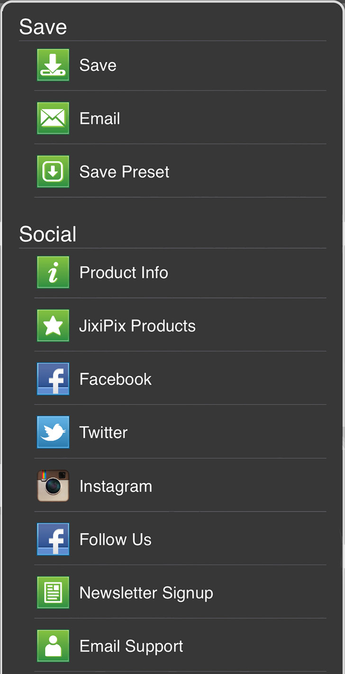This screenshot has height=674, width=345.
Task: Click the Save Preset arrow icon
Action: [x=53, y=172]
